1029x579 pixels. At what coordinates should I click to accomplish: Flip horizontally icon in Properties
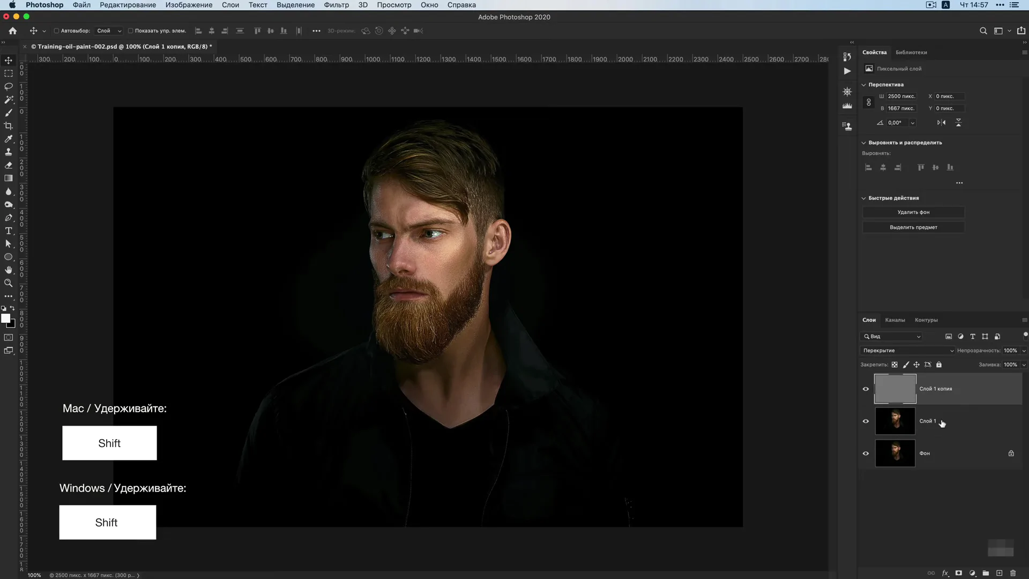click(942, 123)
